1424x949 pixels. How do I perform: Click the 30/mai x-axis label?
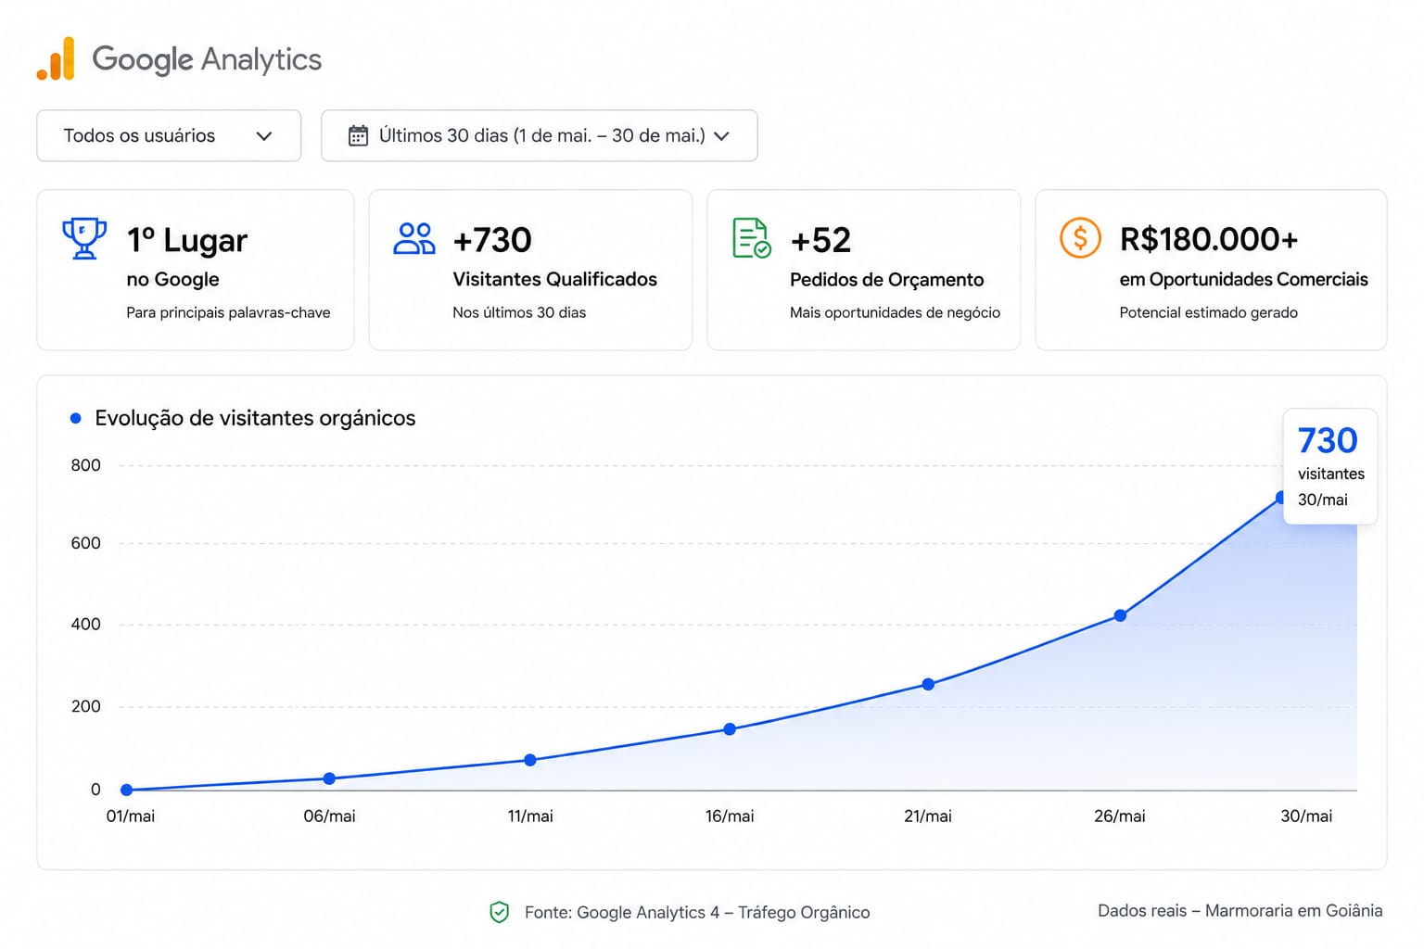point(1306,816)
